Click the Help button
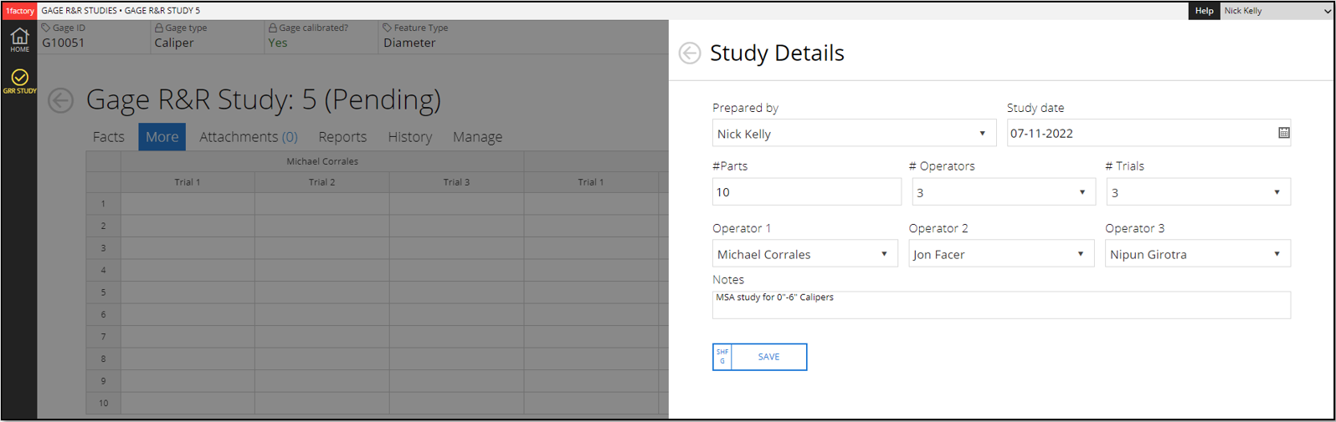 tap(1204, 11)
